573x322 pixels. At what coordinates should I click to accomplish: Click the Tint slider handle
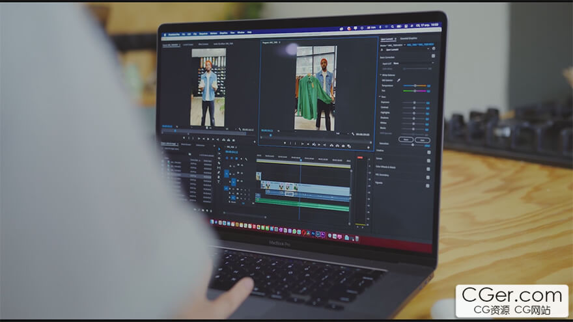click(x=415, y=91)
